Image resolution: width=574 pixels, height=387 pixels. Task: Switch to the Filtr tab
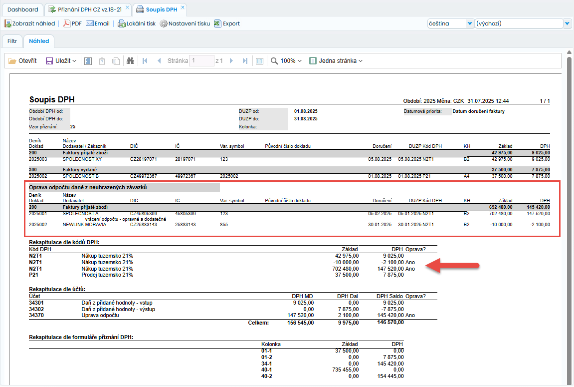pyautogui.click(x=12, y=41)
